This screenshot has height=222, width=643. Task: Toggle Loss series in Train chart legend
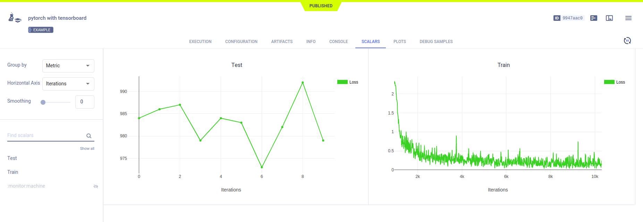[x=615, y=82]
